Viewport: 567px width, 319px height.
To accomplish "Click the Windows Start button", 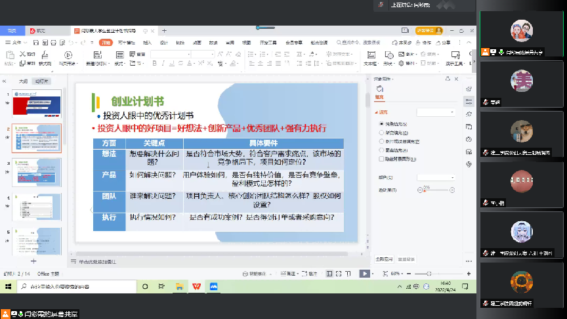I will click(x=8, y=286).
